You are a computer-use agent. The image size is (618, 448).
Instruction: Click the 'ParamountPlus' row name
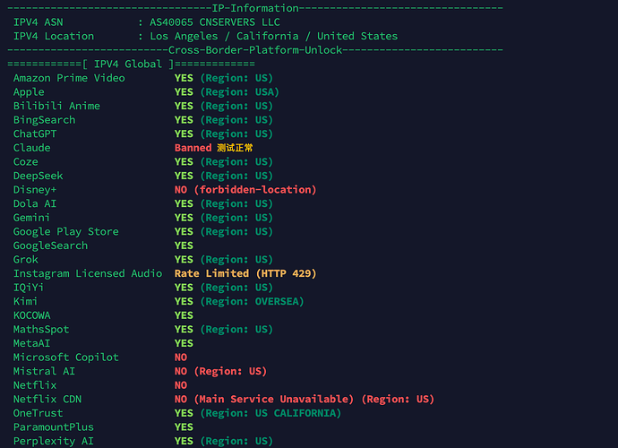[x=54, y=427]
